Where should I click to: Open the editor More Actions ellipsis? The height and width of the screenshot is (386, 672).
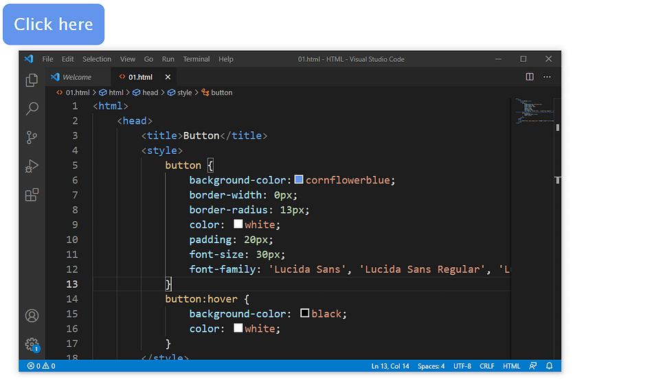pyautogui.click(x=547, y=77)
